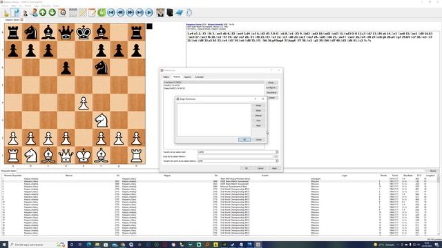The width and height of the screenshot is (442, 248).
Task: Select the first highlighted engine in list
Action: [x=213, y=83]
